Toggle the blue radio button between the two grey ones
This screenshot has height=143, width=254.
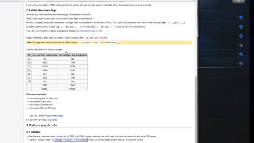tap(241, 54)
